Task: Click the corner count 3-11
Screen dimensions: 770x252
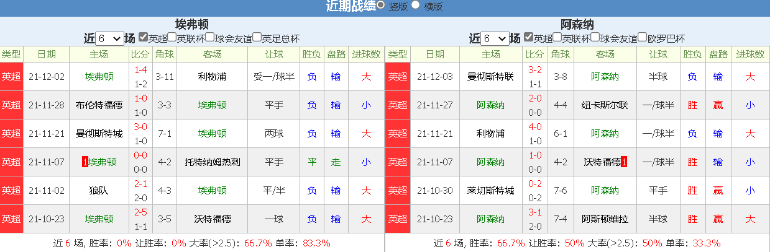Action: tap(165, 77)
